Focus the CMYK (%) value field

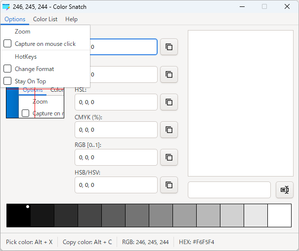pos(116,130)
